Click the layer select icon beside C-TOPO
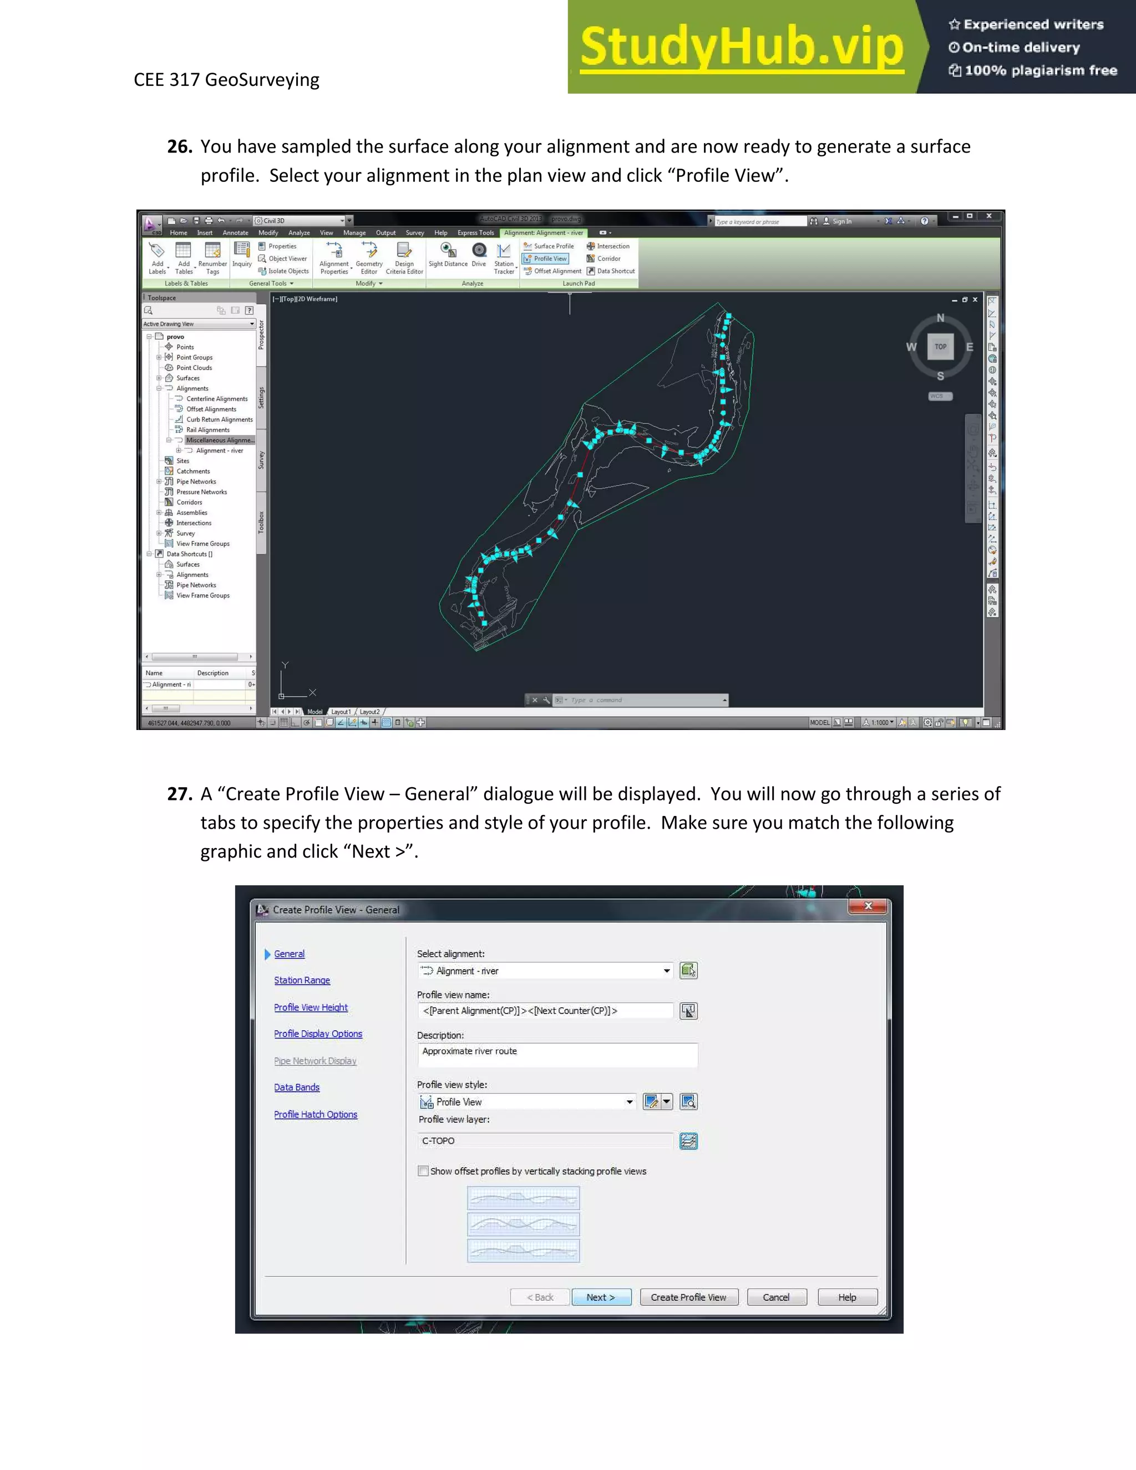The height and width of the screenshot is (1470, 1136). 688,1141
